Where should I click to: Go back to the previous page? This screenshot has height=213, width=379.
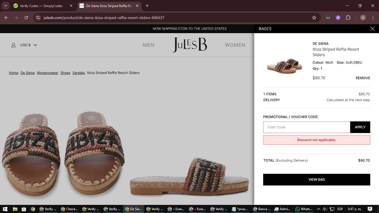click(x=6, y=18)
